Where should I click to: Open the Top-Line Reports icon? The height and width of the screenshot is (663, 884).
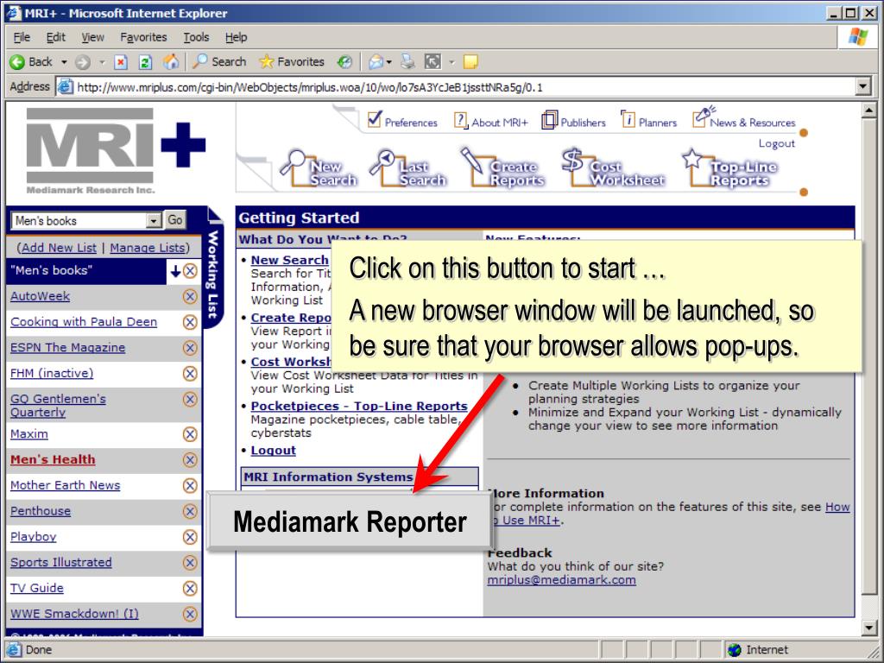click(x=729, y=168)
